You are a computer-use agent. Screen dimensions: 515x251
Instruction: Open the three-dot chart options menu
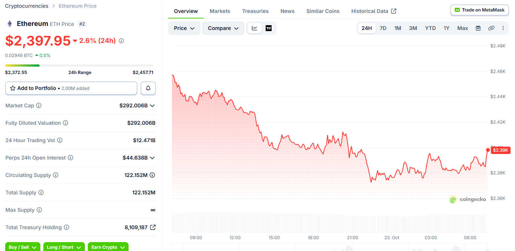(503, 28)
